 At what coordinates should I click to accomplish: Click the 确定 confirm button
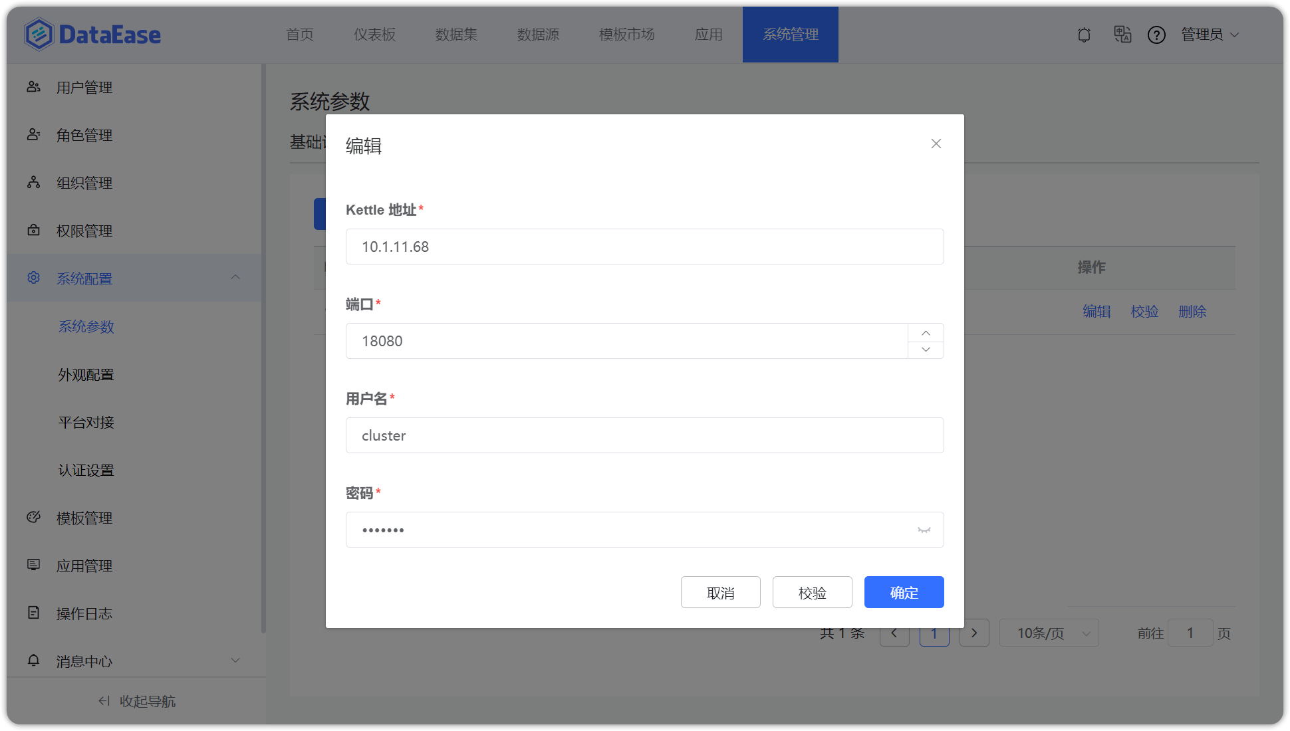904,592
